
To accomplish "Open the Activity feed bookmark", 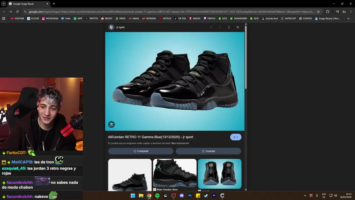I will (x=270, y=19).
